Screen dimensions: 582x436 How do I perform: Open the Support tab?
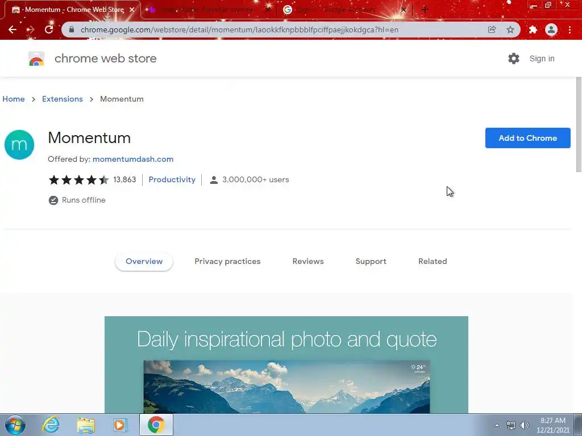click(371, 261)
